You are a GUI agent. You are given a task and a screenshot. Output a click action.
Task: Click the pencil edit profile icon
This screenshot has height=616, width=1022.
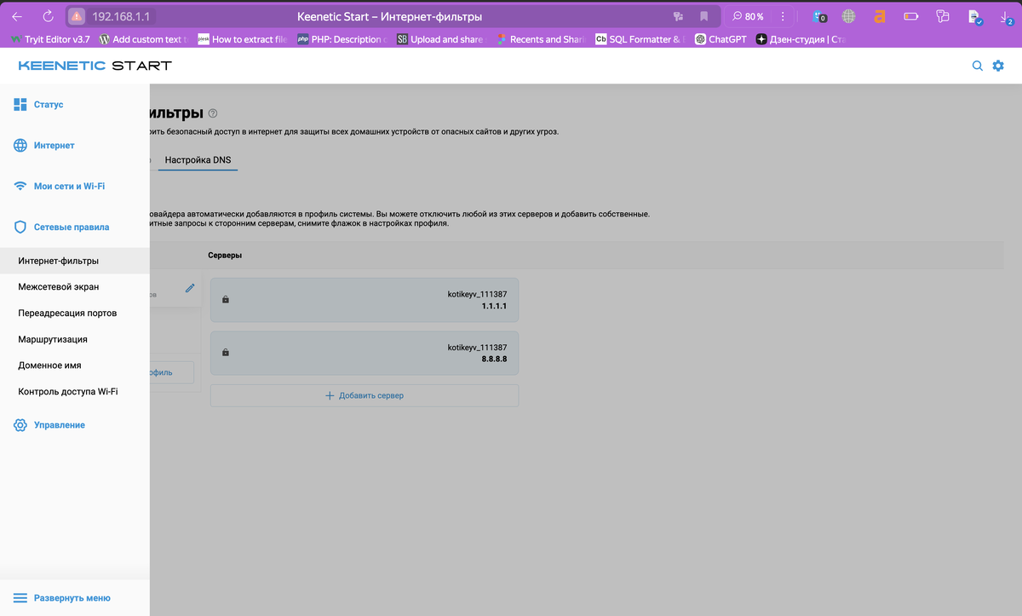pyautogui.click(x=190, y=289)
